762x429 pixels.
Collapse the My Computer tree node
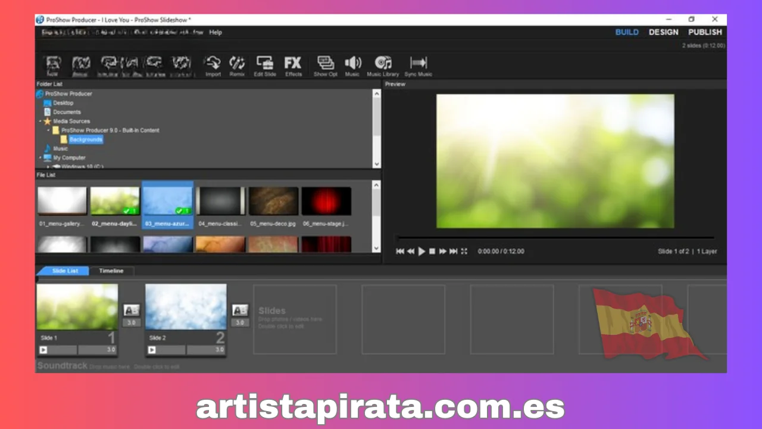pyautogui.click(x=40, y=158)
